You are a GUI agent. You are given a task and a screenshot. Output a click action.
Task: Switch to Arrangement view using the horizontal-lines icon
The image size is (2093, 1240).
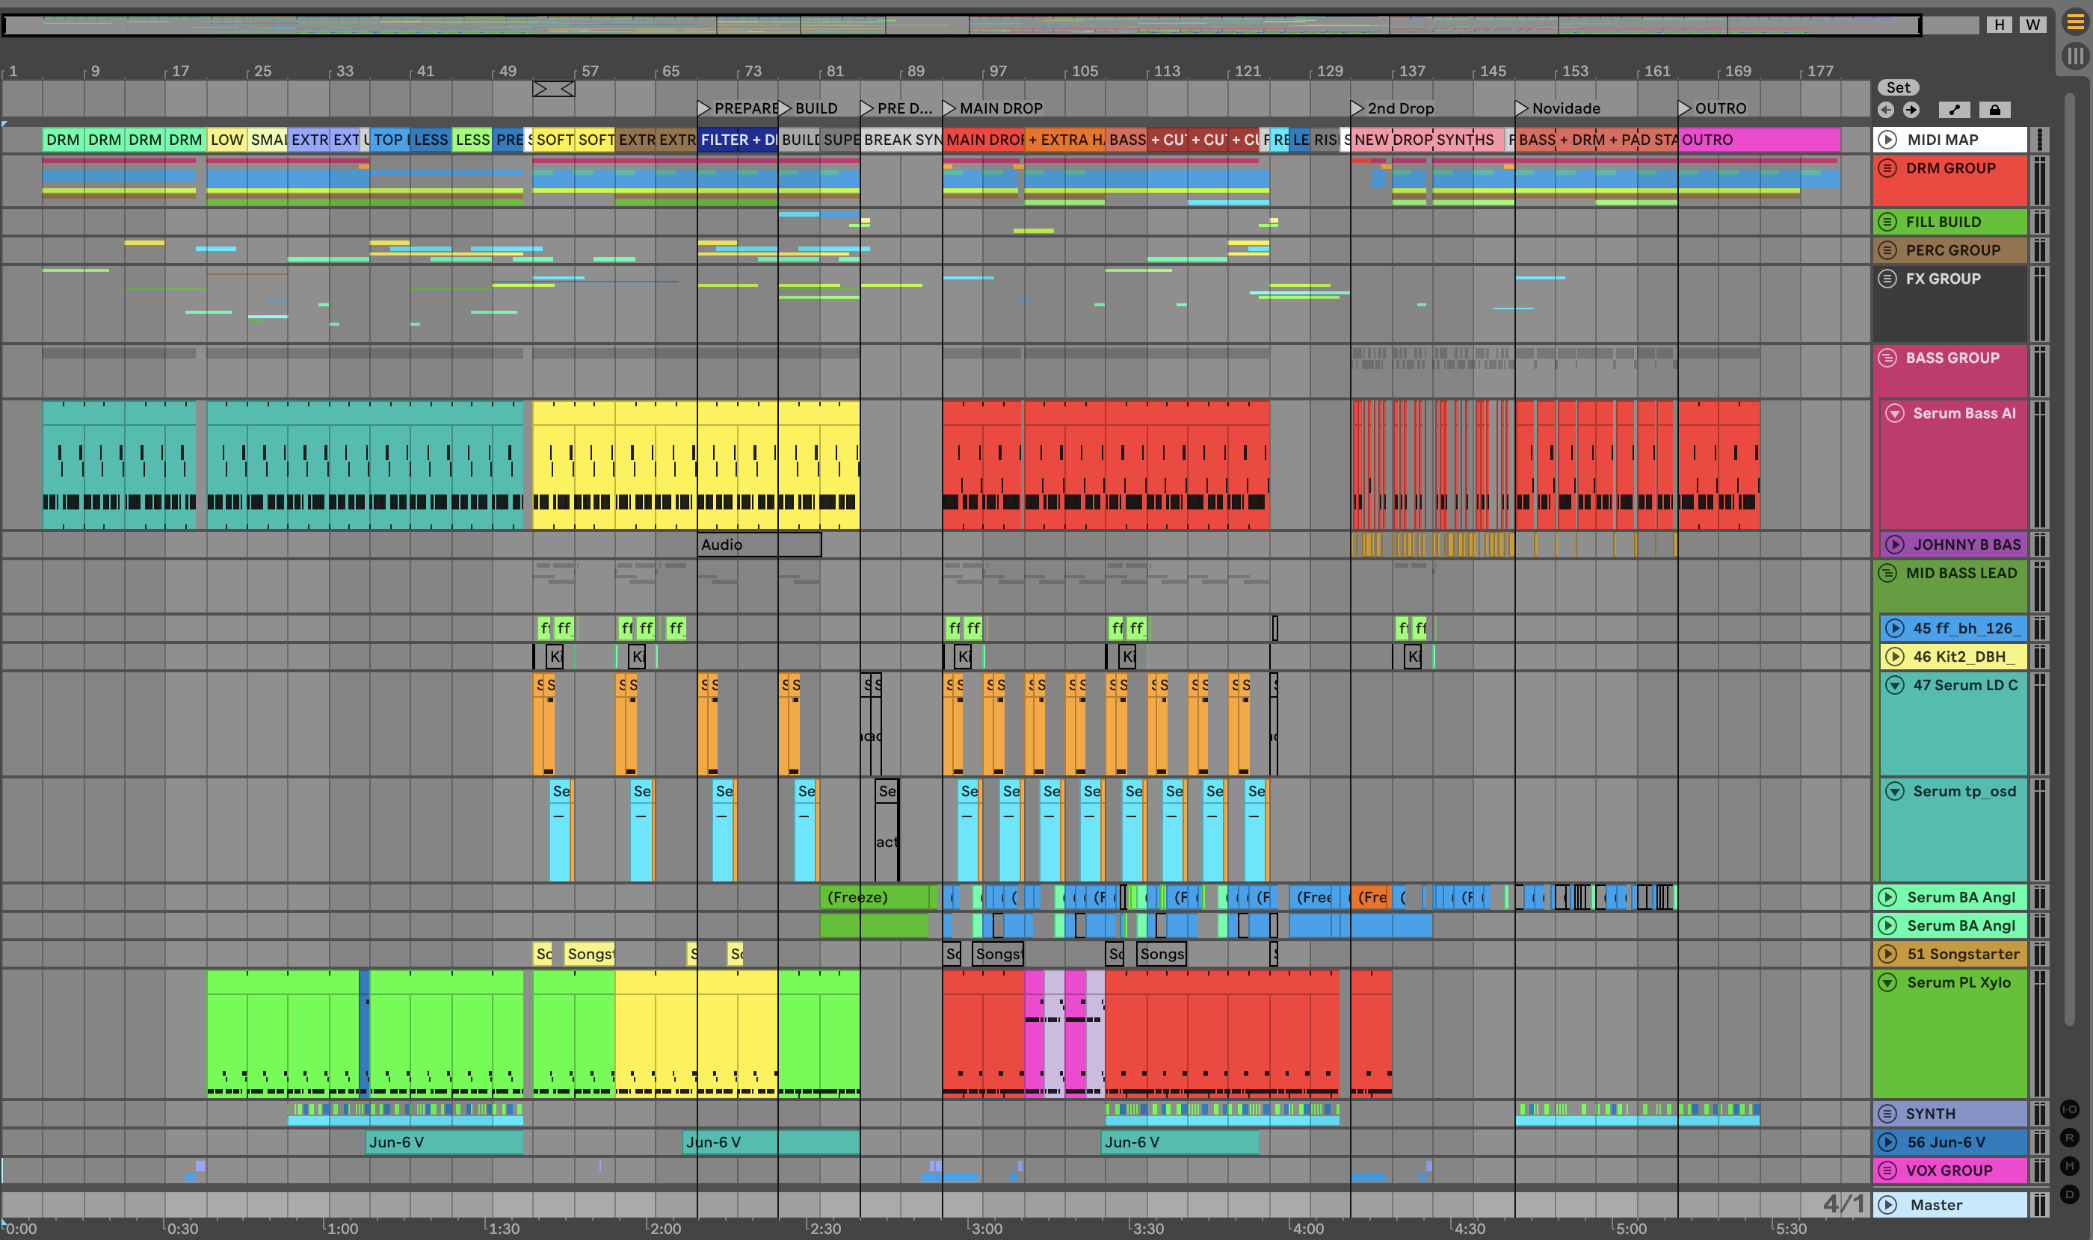pos(2076,22)
